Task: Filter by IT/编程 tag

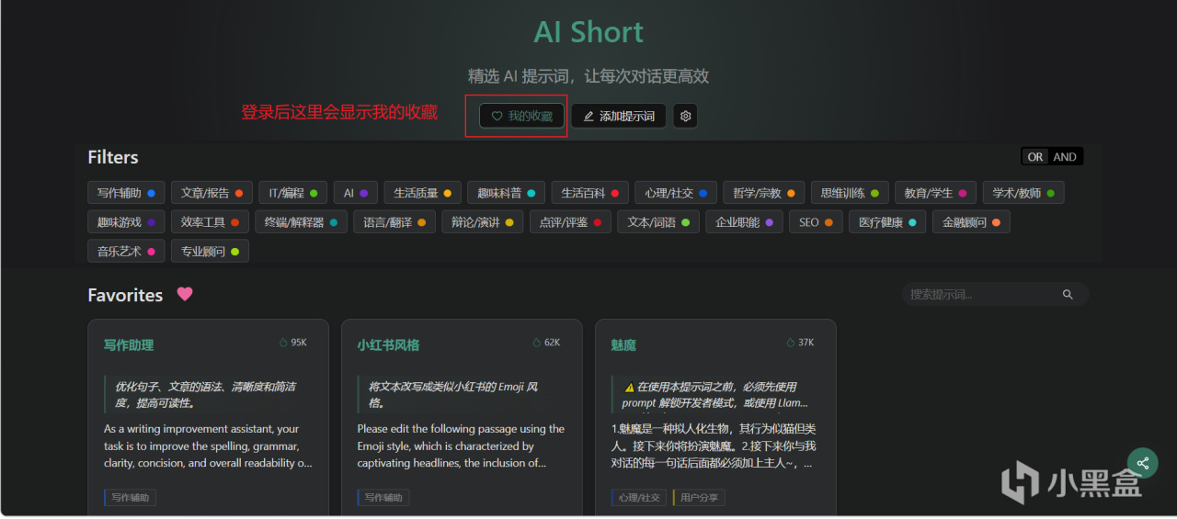Action: tap(292, 194)
